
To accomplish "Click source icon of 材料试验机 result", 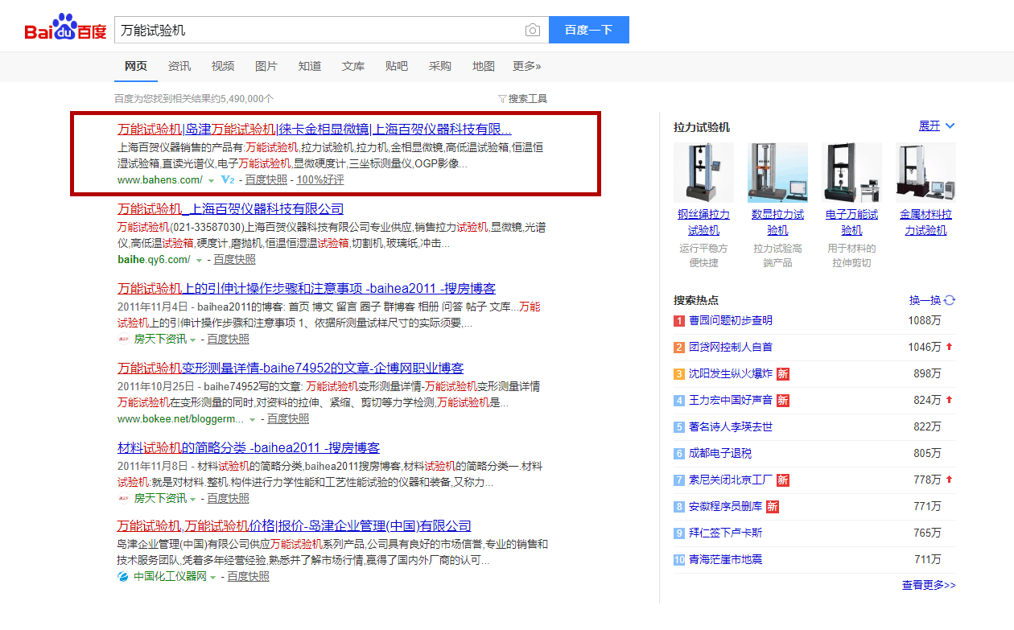I will [x=124, y=498].
